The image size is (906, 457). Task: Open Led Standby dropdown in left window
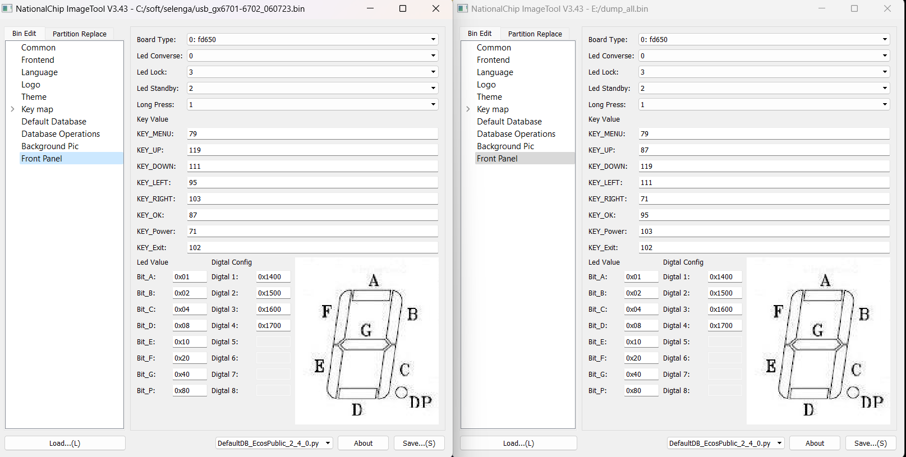point(312,88)
